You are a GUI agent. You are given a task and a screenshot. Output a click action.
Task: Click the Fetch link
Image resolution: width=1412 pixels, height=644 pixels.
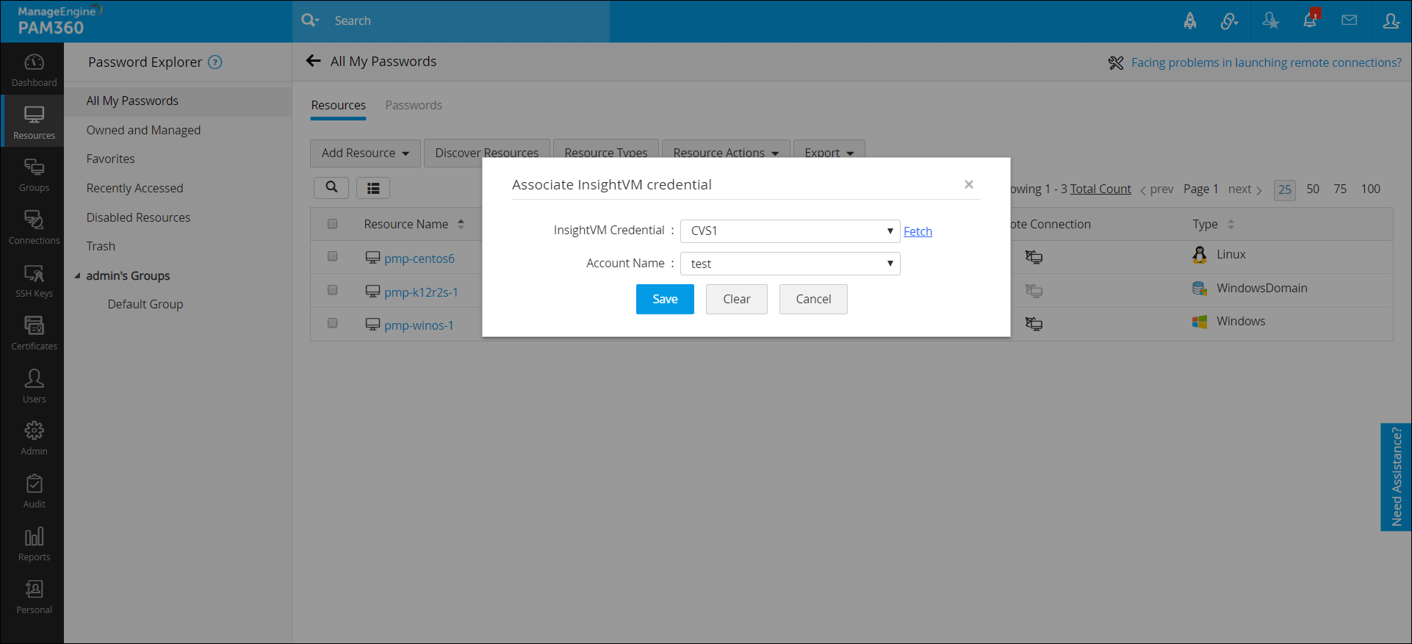918,231
